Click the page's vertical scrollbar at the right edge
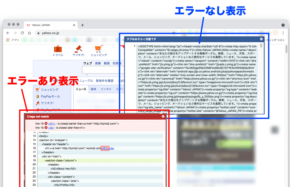290x187 pixels. coord(286,49)
